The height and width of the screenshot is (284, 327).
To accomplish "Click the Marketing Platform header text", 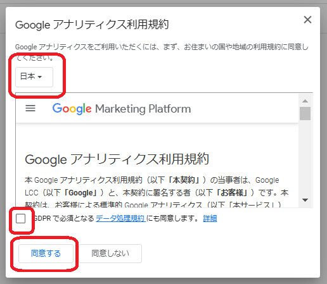I will pos(143,109).
